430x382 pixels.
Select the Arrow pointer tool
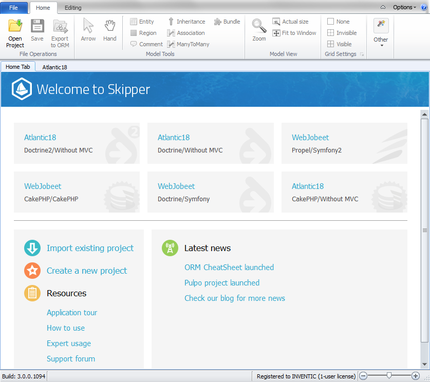point(88,30)
